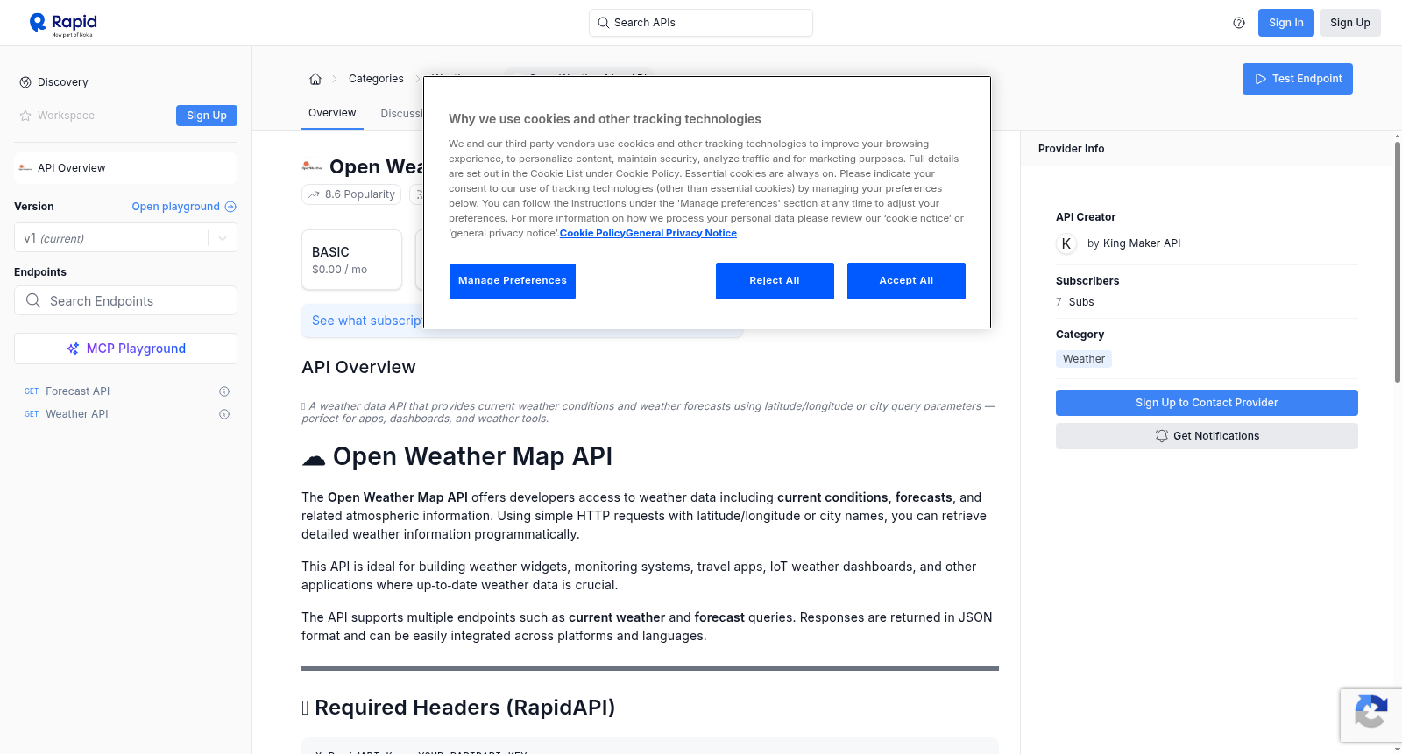
Task: Click the Provider Info heading
Action: [x=1071, y=149]
